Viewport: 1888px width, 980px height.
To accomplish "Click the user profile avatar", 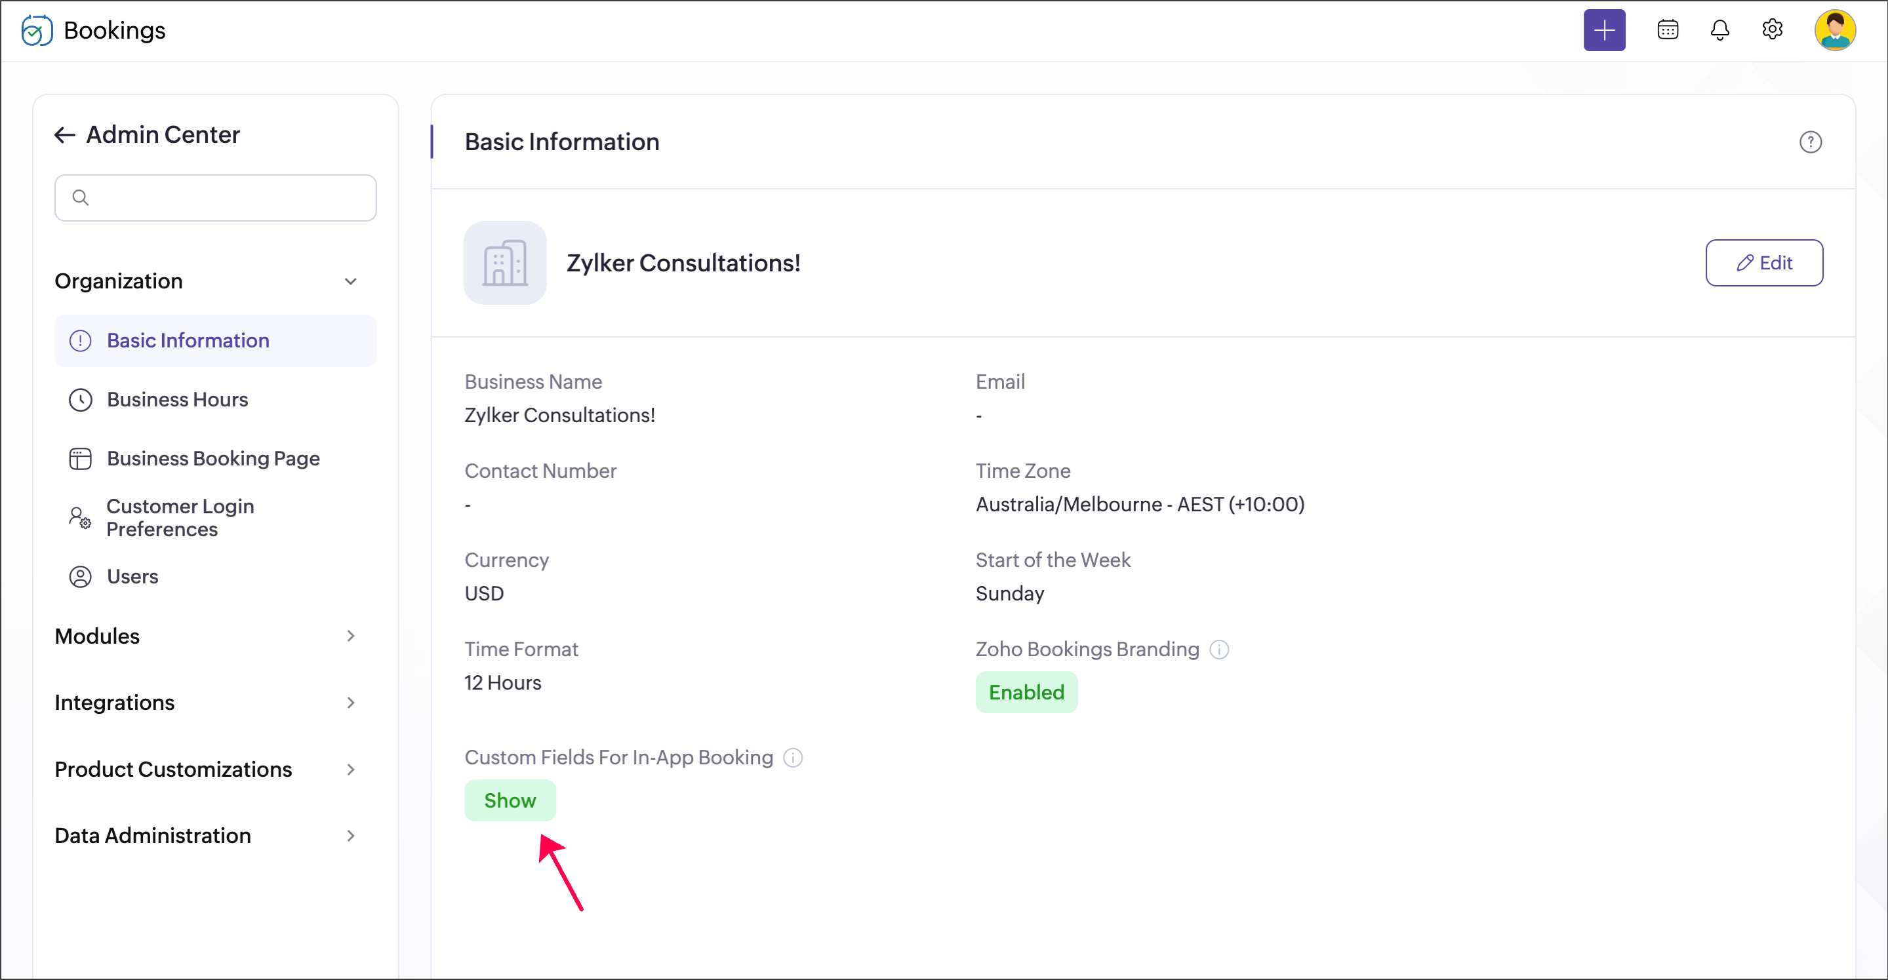I will pyautogui.click(x=1834, y=30).
